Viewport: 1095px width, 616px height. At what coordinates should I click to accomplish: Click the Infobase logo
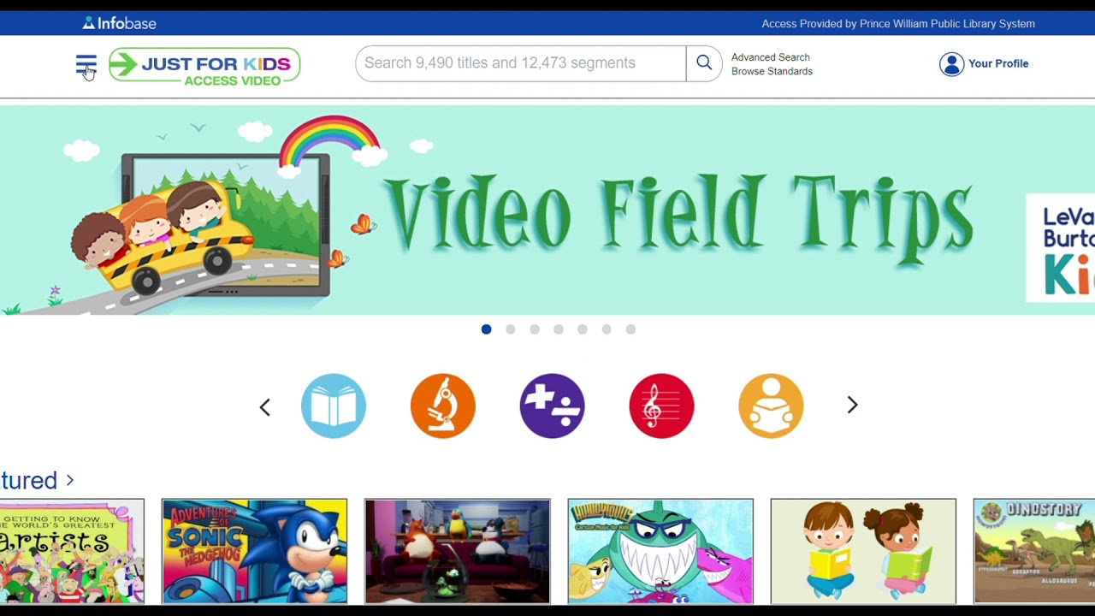pyautogui.click(x=119, y=23)
